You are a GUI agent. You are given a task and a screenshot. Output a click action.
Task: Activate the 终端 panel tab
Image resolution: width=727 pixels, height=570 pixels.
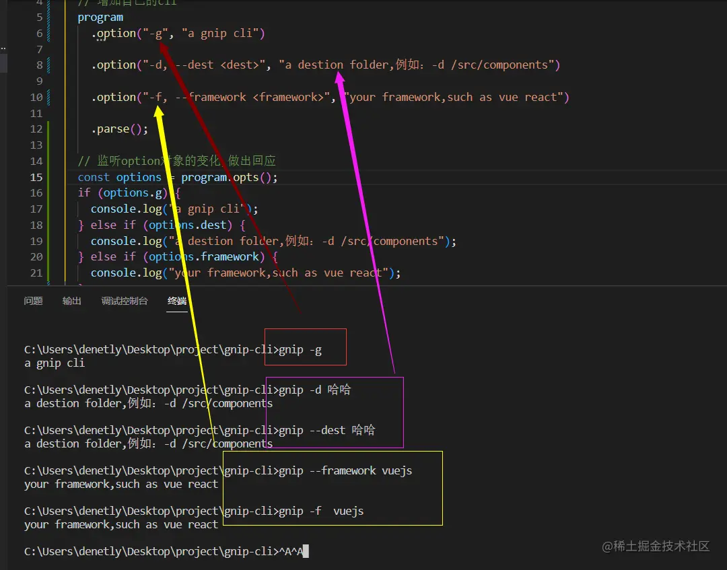point(176,301)
